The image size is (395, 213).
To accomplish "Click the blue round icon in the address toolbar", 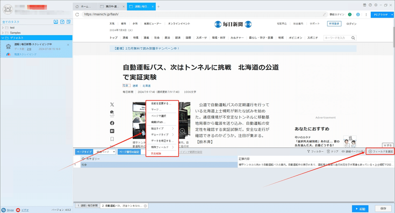I will tap(358, 15).
